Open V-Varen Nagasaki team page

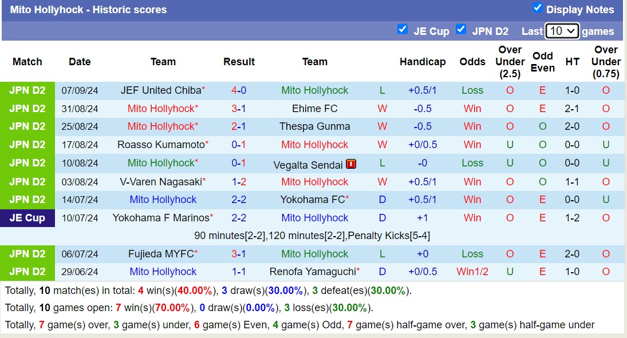[161, 182]
